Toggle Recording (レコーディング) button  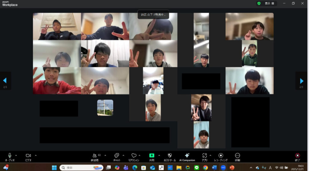221,156
